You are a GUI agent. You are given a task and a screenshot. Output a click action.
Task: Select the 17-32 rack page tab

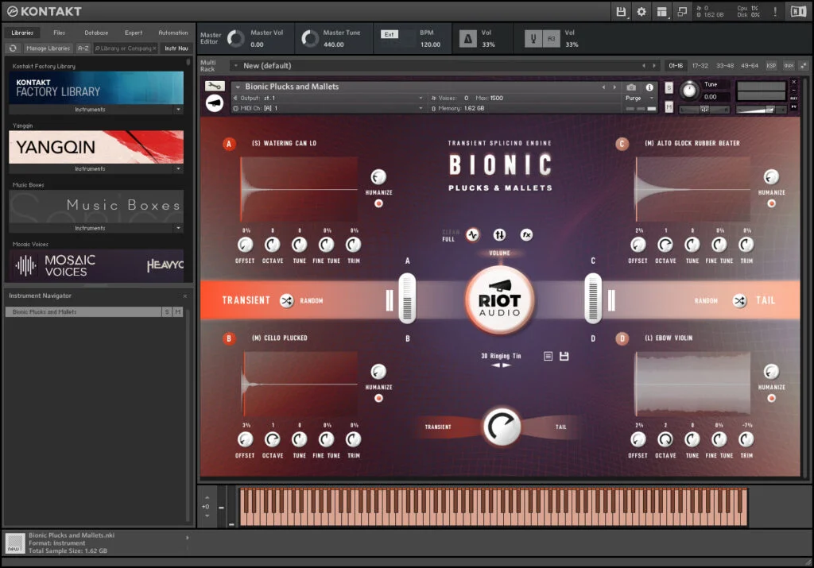point(700,66)
